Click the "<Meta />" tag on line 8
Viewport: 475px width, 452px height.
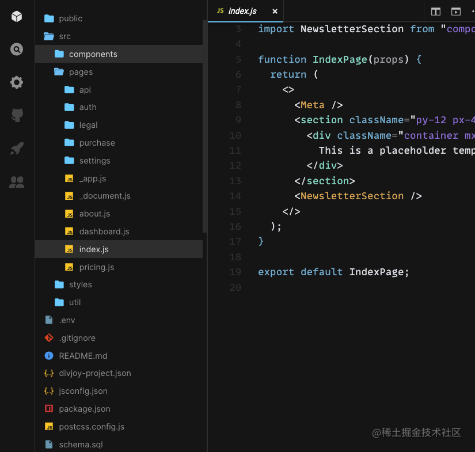pyautogui.click(x=319, y=105)
